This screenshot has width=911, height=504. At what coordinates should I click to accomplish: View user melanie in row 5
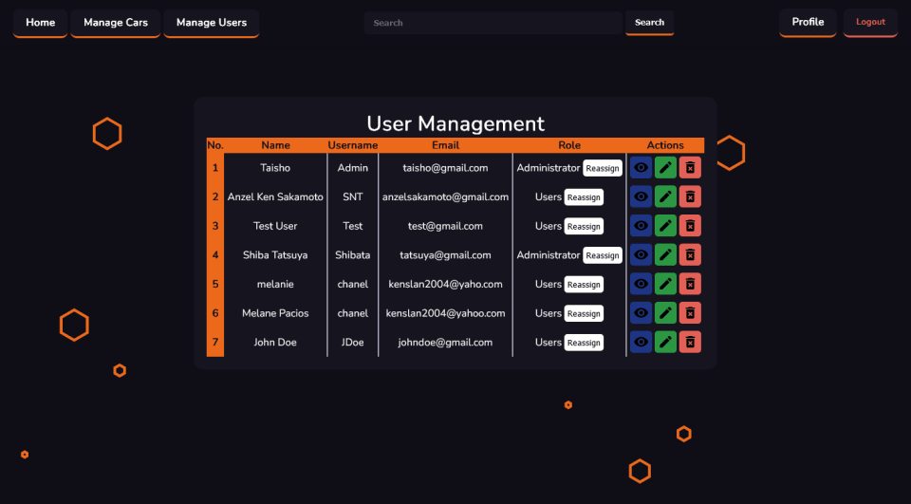click(641, 284)
